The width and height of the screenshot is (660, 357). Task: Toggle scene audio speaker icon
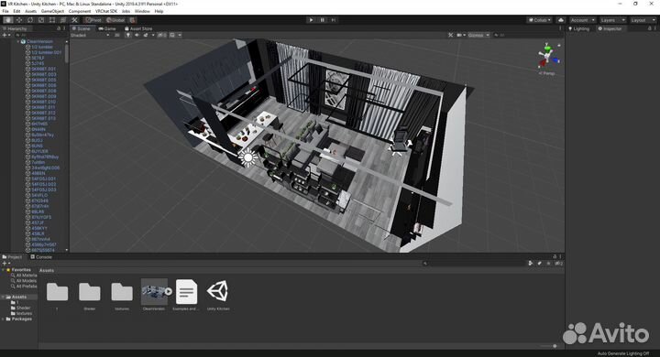(x=137, y=36)
